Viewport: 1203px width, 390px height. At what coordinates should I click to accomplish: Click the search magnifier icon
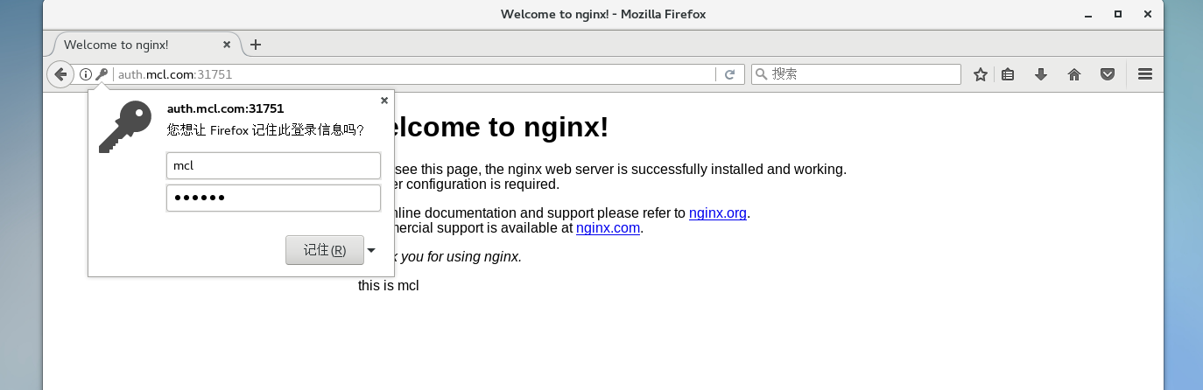coord(761,74)
